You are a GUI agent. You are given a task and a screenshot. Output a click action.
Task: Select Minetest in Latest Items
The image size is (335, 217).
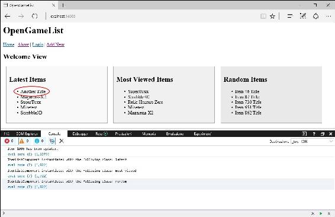(28, 107)
